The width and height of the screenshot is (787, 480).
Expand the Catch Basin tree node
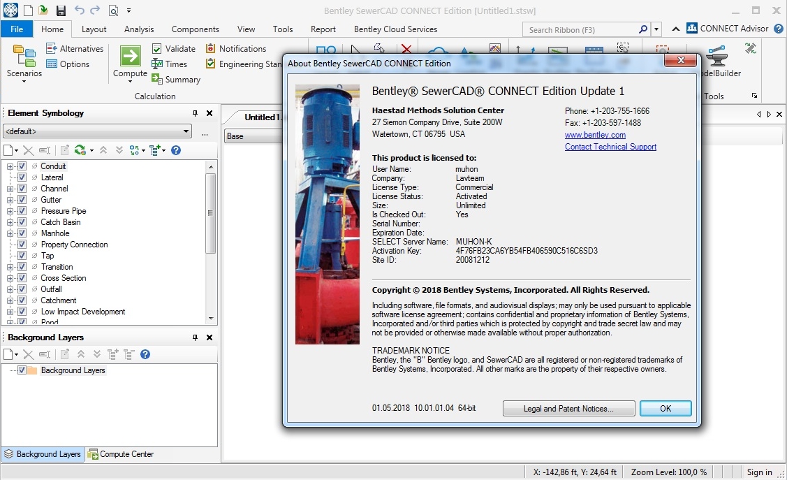10,222
